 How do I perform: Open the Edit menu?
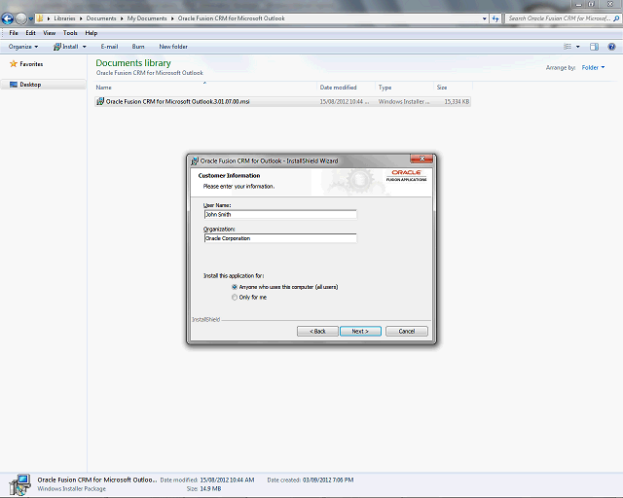click(30, 33)
